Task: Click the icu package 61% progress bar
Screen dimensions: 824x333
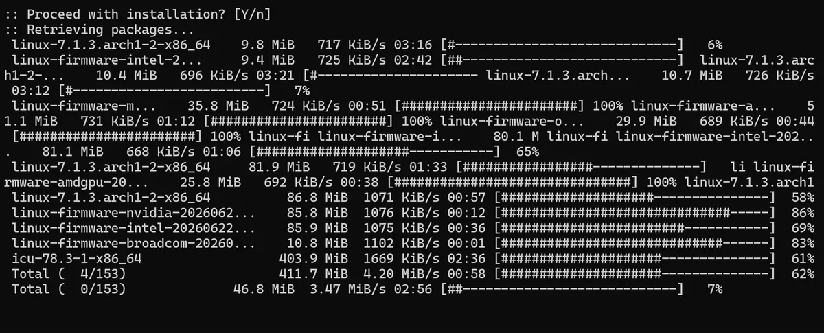Action: tap(635, 259)
